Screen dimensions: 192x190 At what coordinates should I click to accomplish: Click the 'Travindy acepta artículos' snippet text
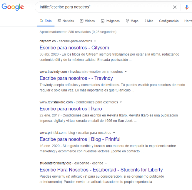tap(112, 87)
